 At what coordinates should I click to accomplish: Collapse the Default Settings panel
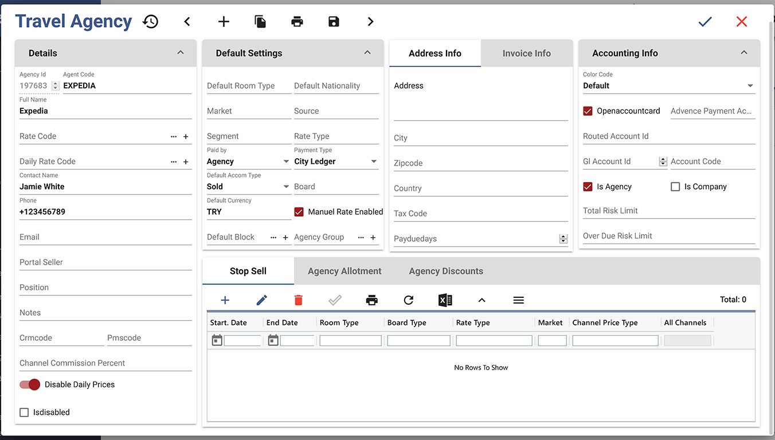point(367,53)
